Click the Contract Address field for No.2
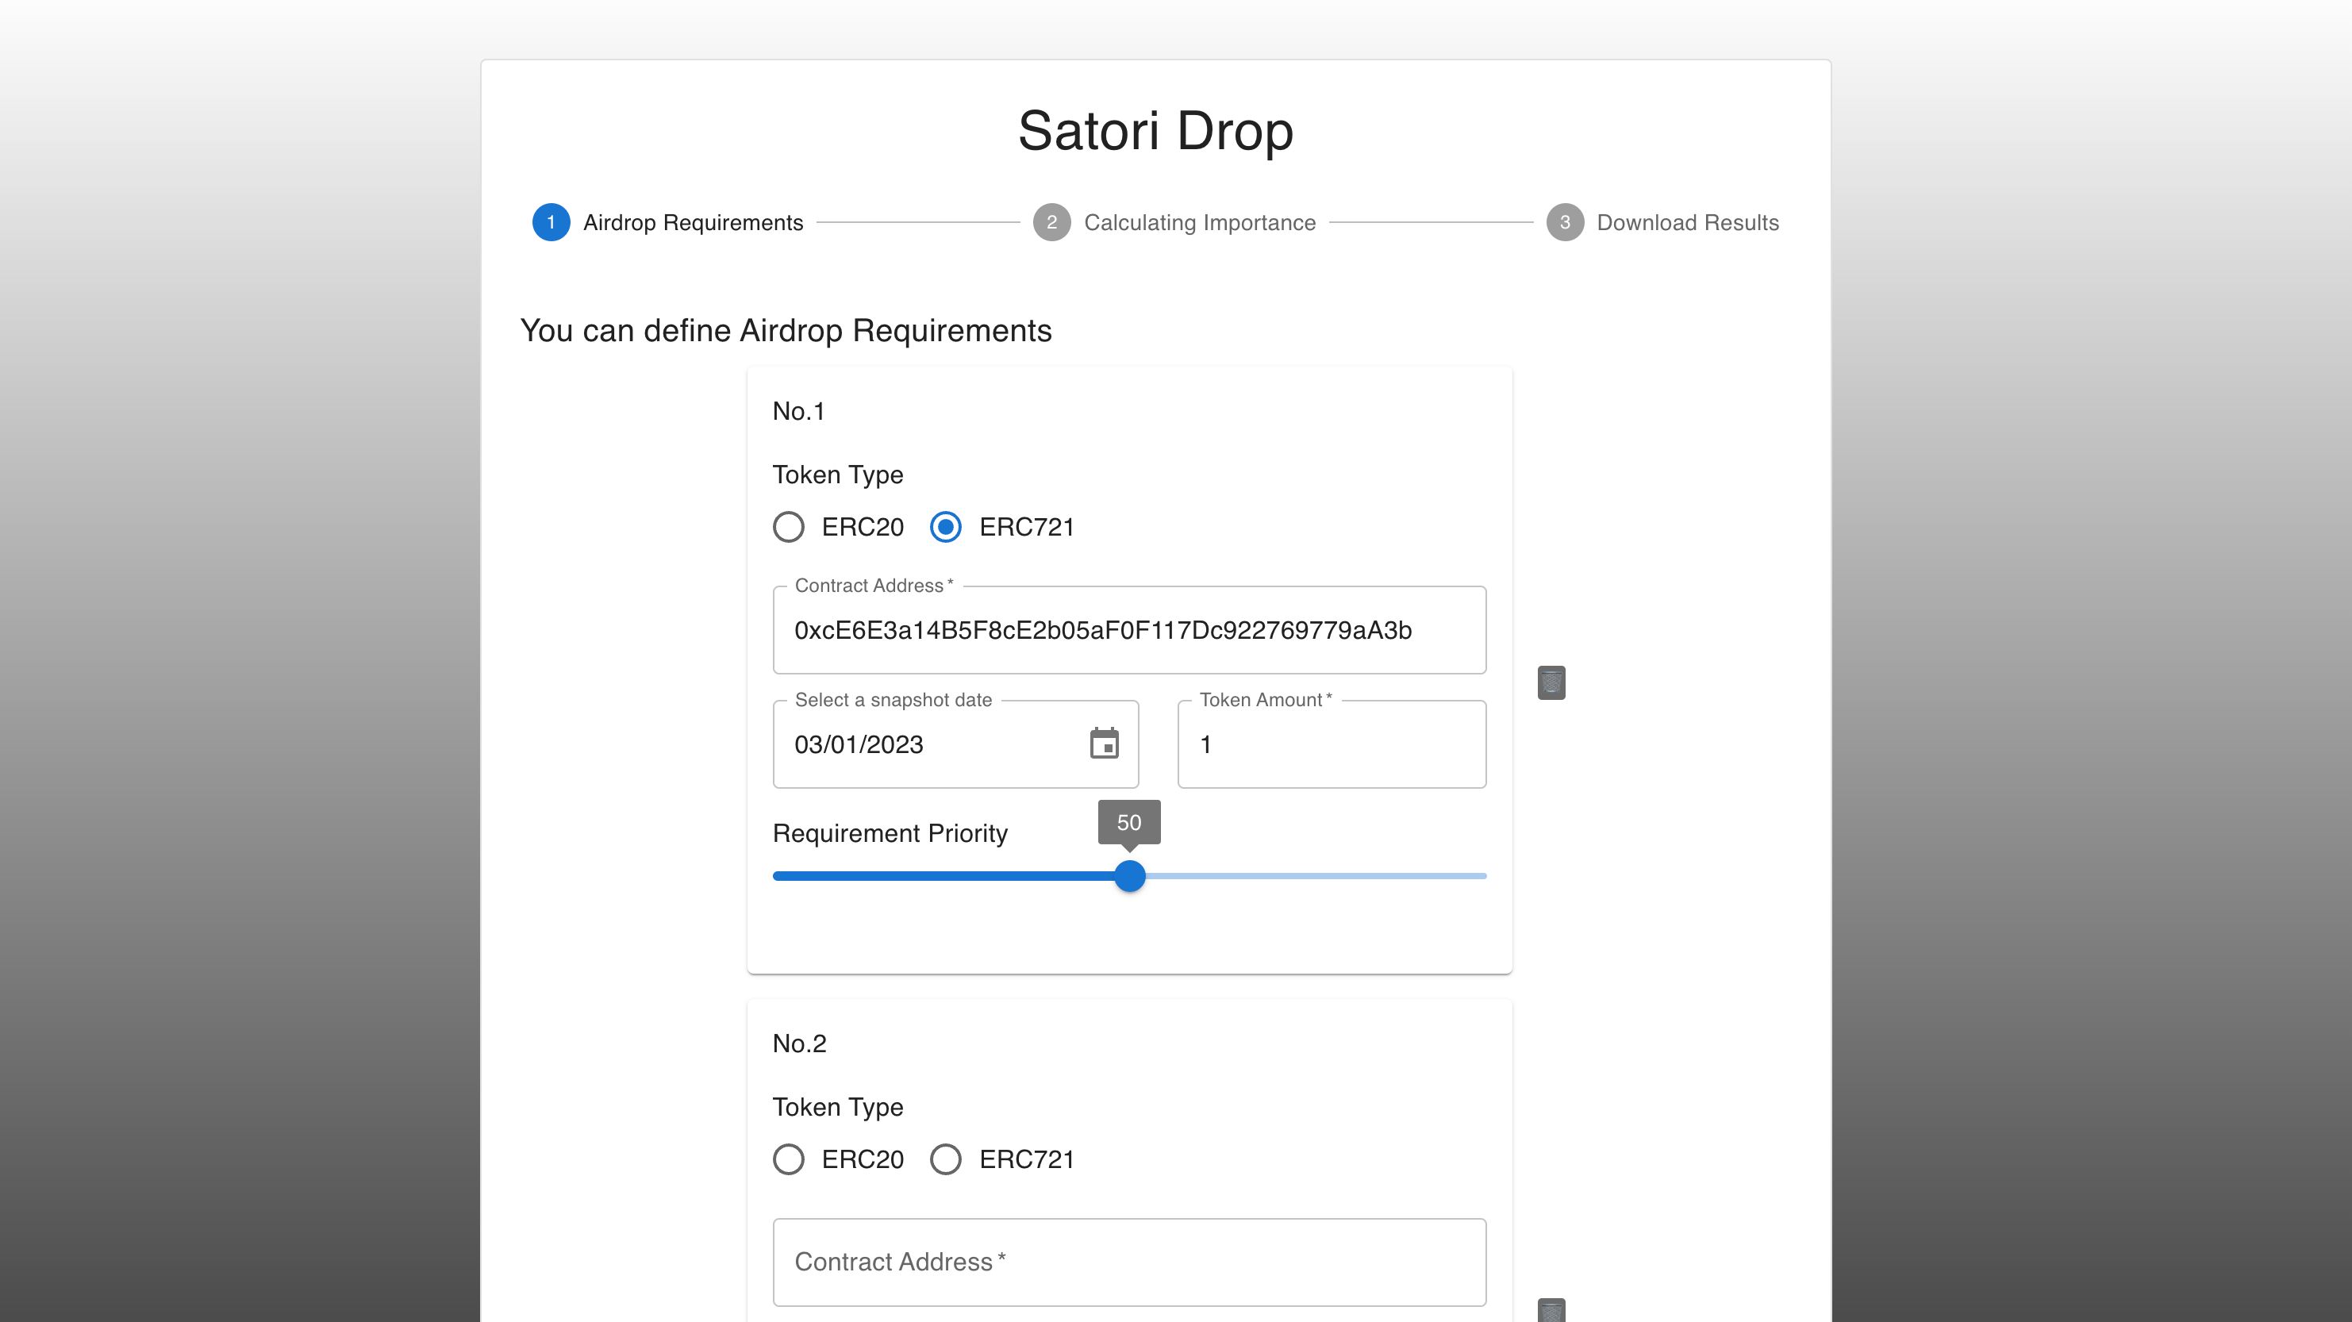Screen dimensions: 2352x1322 coord(1129,1262)
